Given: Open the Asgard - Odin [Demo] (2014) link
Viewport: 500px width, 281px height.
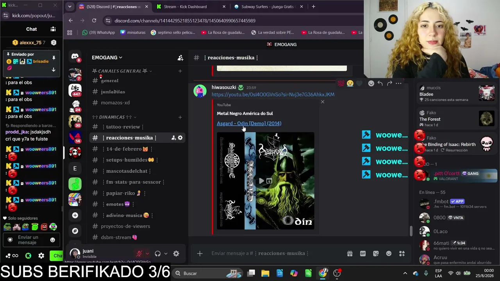Looking at the screenshot, I should (249, 123).
